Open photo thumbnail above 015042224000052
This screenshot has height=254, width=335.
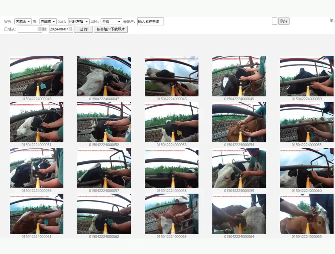point(104,122)
